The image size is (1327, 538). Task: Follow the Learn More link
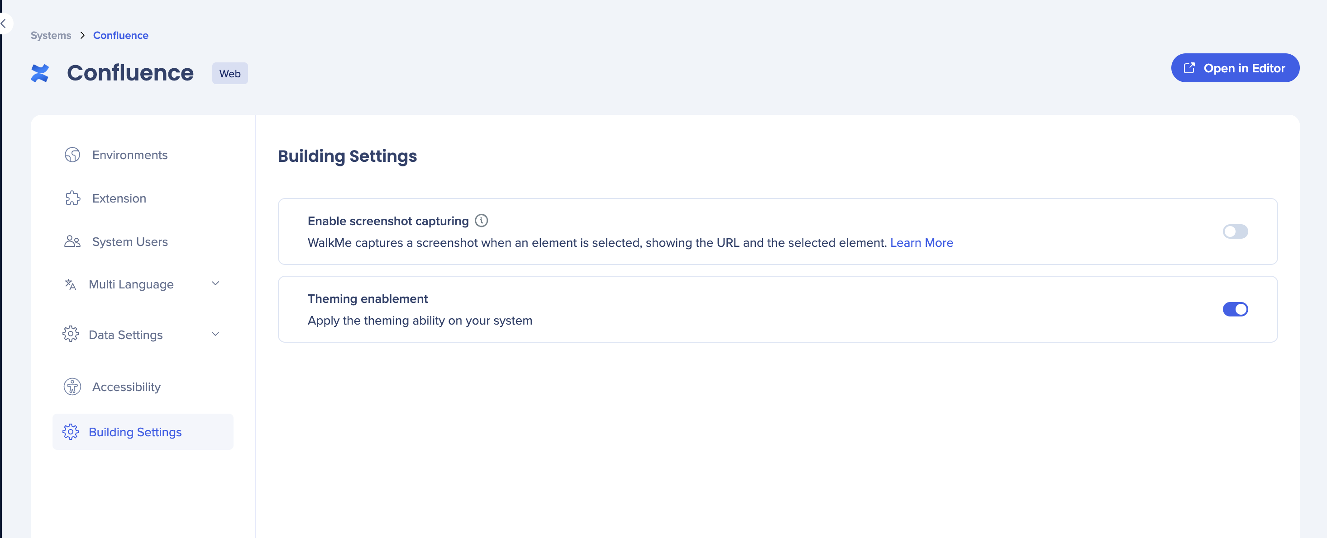click(x=921, y=243)
